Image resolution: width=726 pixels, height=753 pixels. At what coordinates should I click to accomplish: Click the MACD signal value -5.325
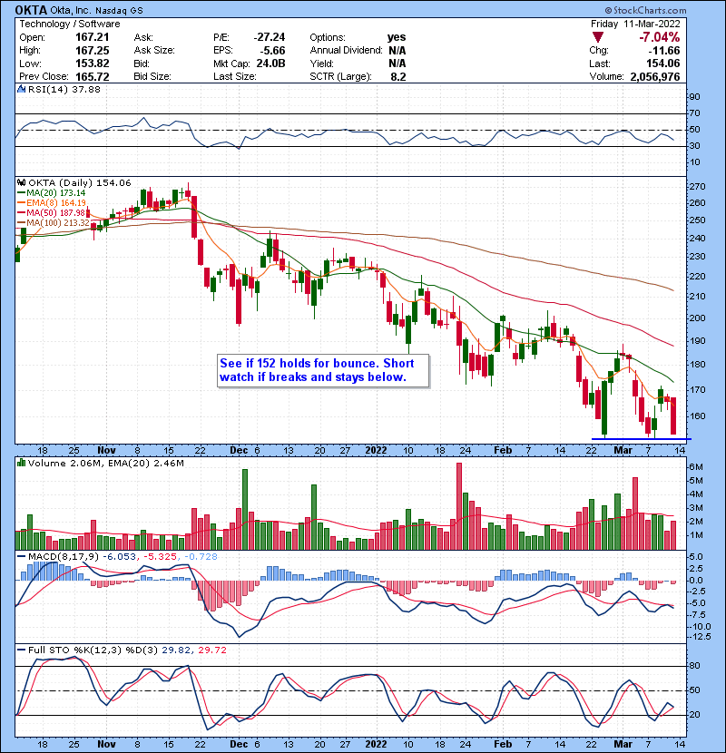point(160,557)
